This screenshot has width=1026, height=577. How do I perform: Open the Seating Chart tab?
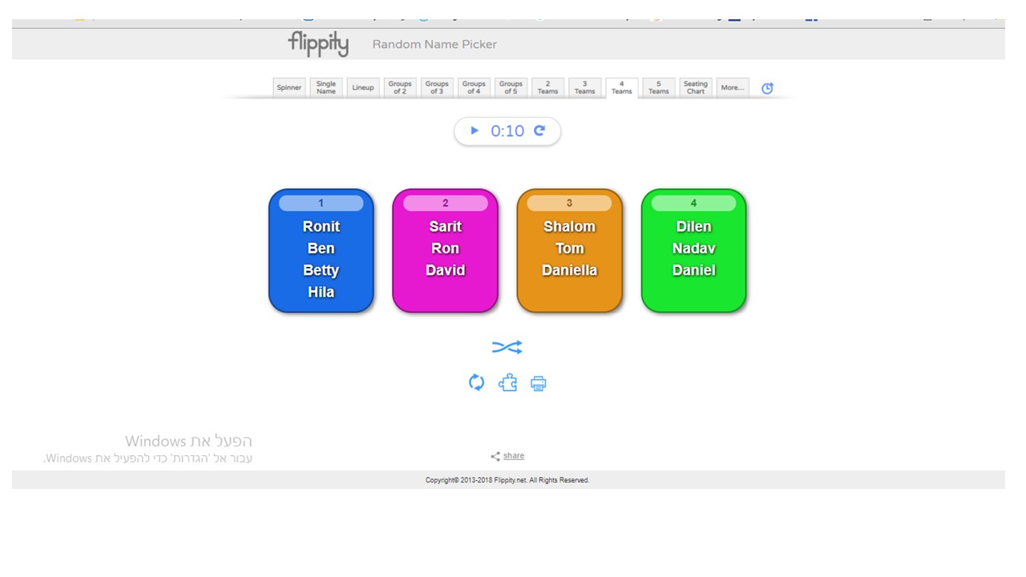(695, 87)
